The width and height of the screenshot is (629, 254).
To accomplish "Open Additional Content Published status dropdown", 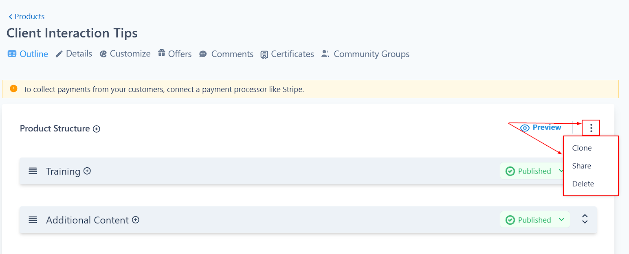I will tap(535, 220).
